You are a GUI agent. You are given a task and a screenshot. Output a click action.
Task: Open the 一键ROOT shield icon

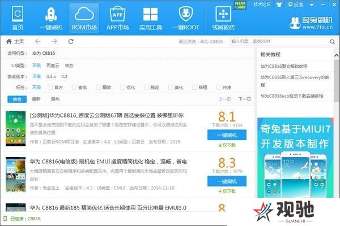click(x=186, y=18)
